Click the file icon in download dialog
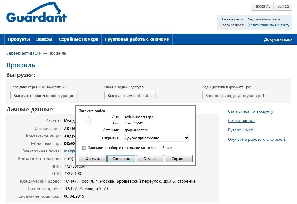The width and height of the screenshot is (297, 204). [87, 120]
